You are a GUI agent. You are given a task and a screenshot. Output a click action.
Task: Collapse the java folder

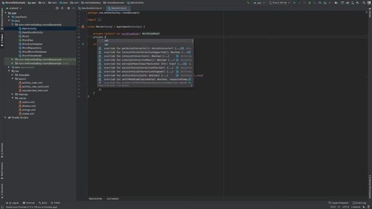point(9,21)
